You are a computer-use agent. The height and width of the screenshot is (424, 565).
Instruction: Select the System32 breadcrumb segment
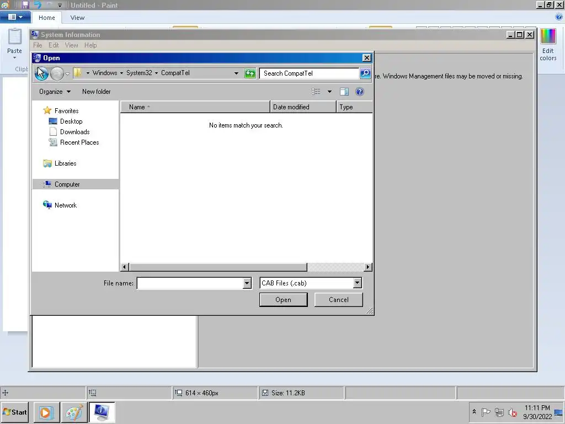click(x=139, y=73)
